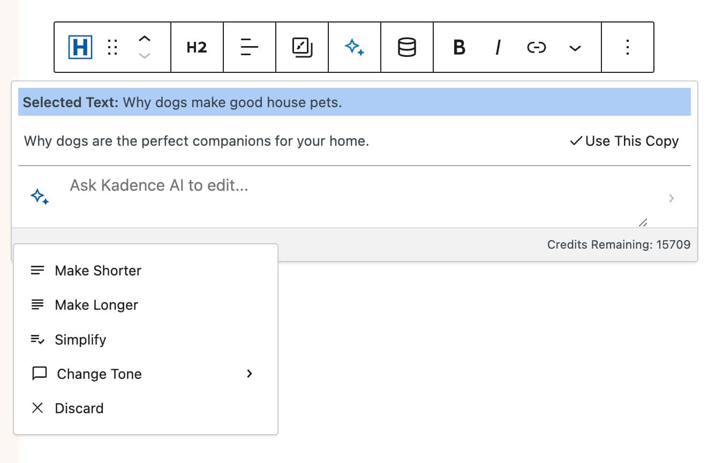Image resolution: width=708 pixels, height=463 pixels.
Task: Choose Make Longer option
Action: click(x=96, y=305)
